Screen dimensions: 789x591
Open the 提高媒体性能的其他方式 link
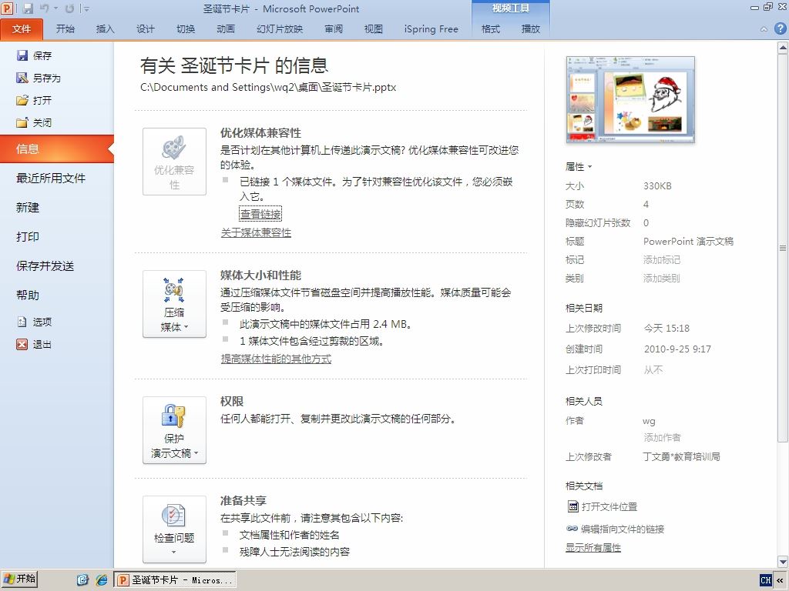coord(277,359)
